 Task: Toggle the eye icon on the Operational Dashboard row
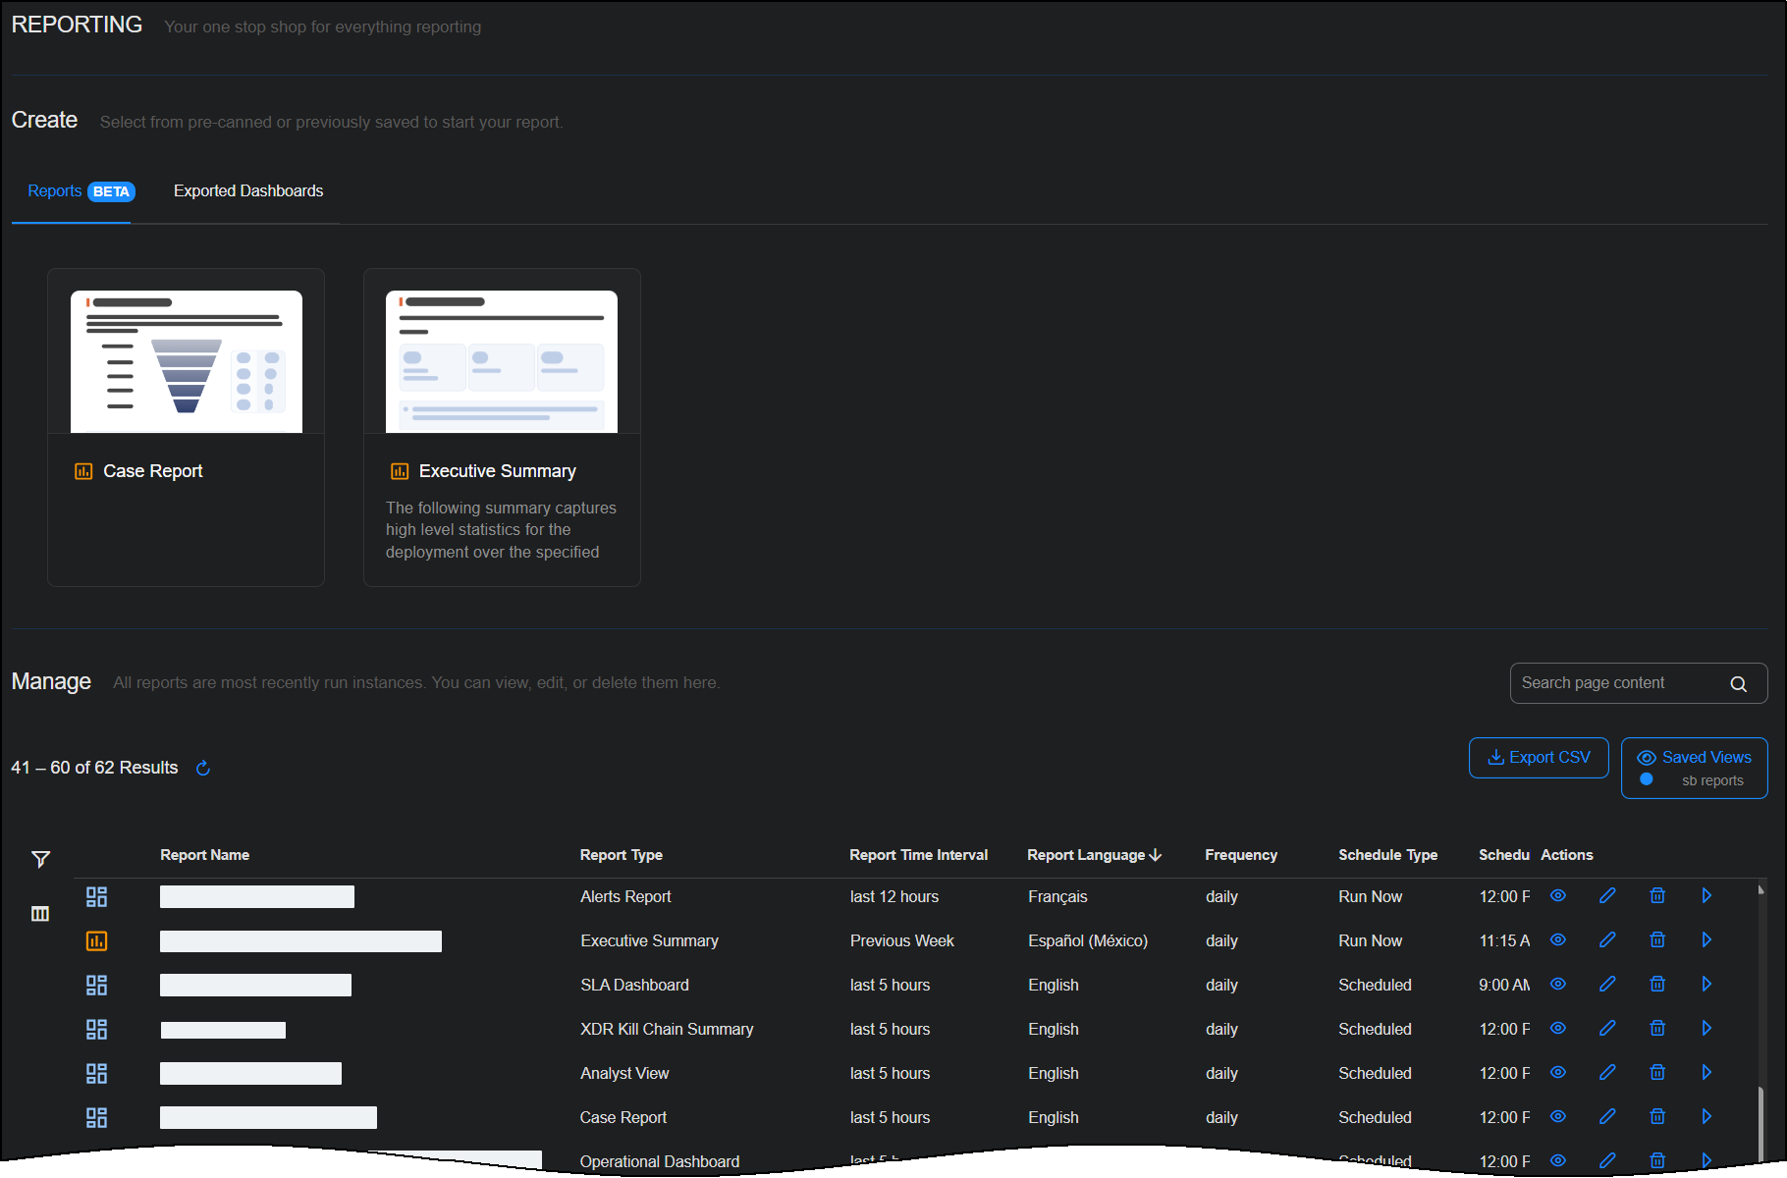1557,1160
